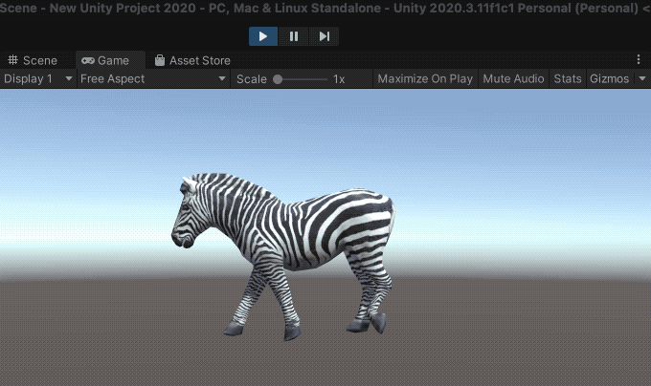Image resolution: width=651 pixels, height=386 pixels.
Task: Open the Asset Store tab
Action: click(x=192, y=60)
